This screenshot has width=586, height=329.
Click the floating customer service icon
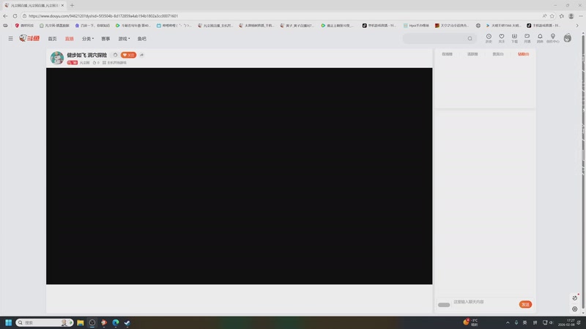point(575,309)
